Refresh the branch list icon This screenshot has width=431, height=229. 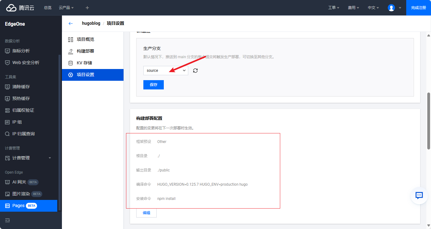(x=195, y=71)
